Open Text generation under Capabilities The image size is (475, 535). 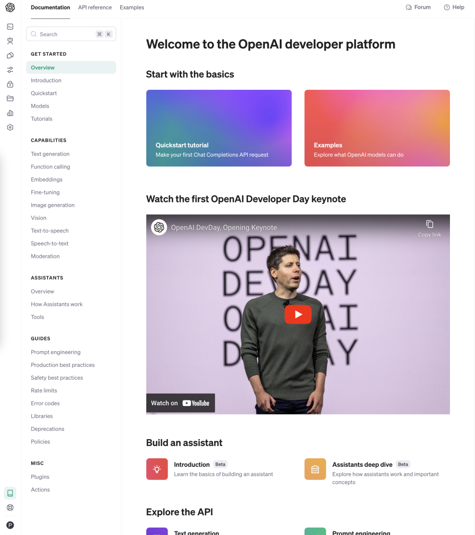(x=50, y=154)
